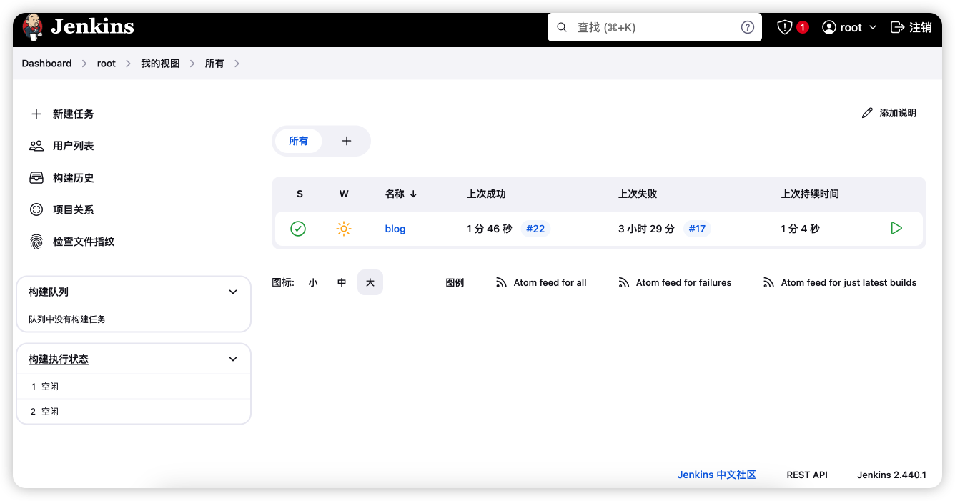Focus the 查找 search field
Viewport: 955px width, 501px height.
click(x=654, y=27)
